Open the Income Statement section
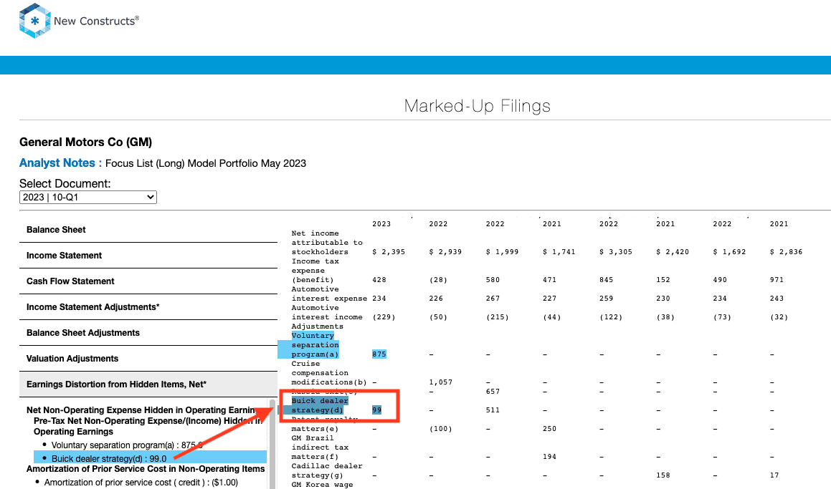 [x=148, y=256]
